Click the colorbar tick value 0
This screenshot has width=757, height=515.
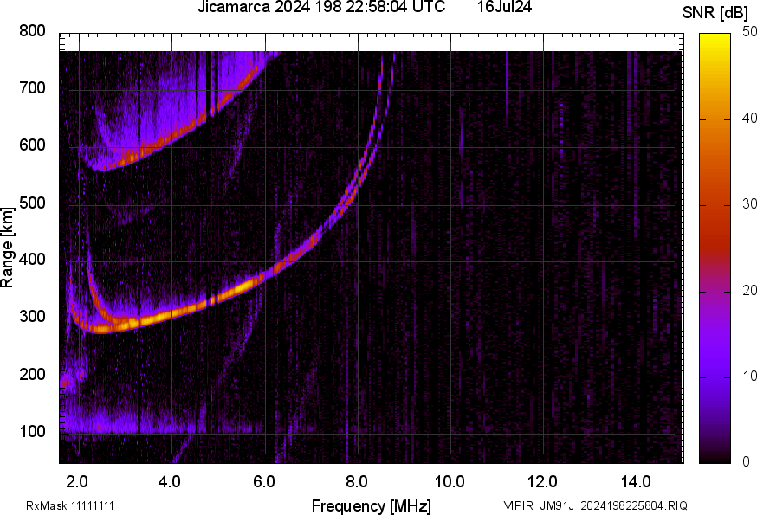pyautogui.click(x=746, y=462)
